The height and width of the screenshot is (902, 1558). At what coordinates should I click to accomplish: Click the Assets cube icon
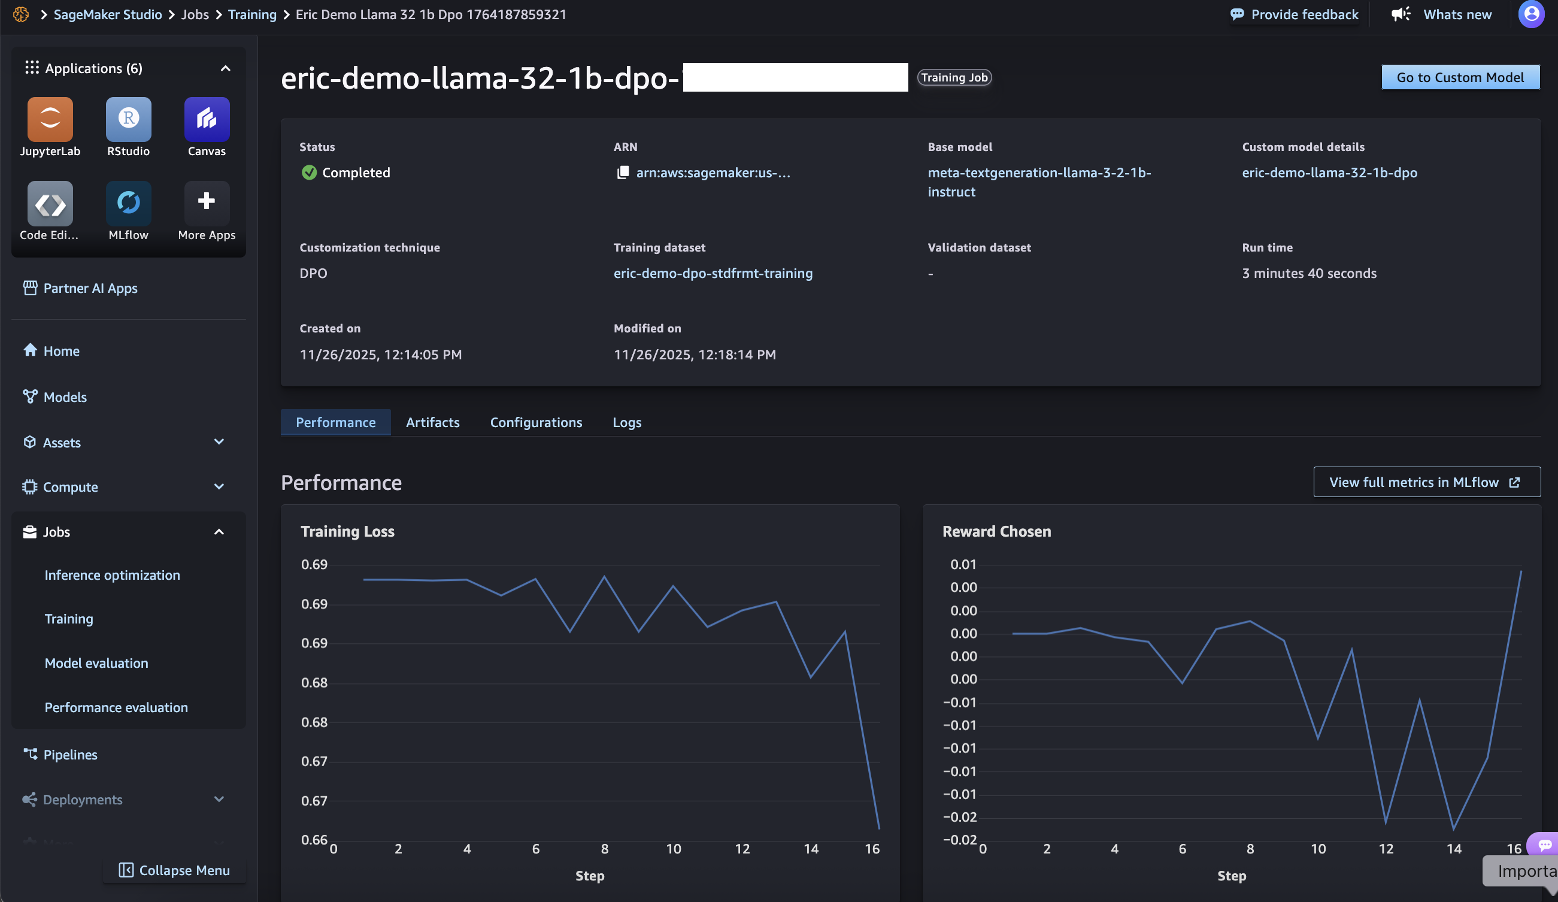click(x=30, y=442)
